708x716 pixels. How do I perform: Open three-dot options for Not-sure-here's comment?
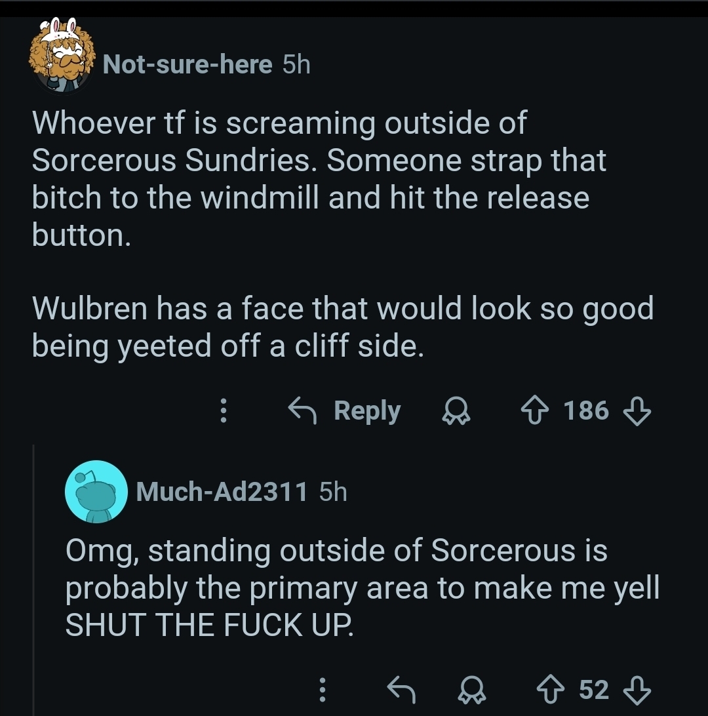223,411
